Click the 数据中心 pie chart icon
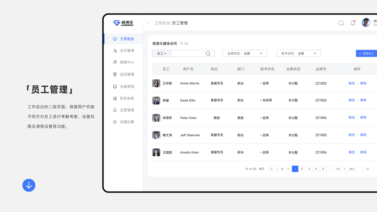377x212 pixels. (x=115, y=62)
